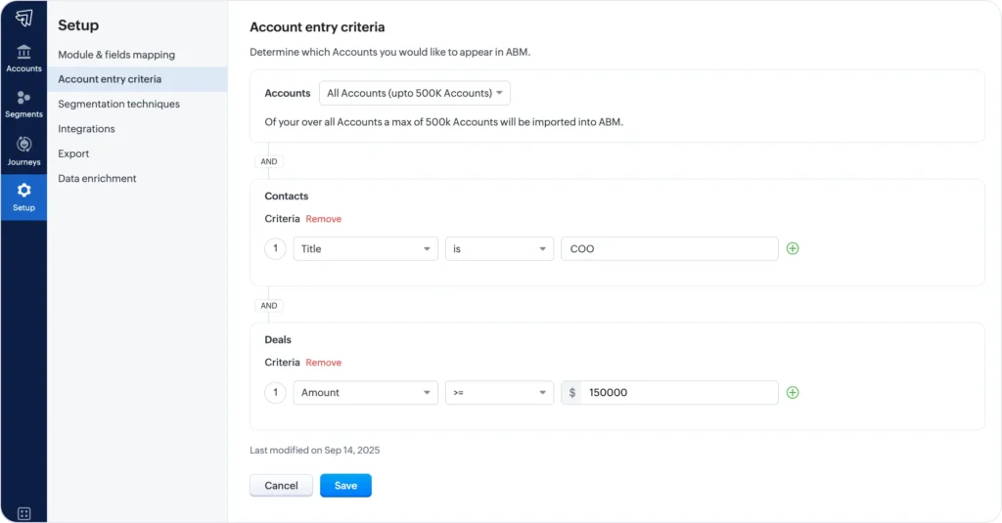This screenshot has width=1002, height=523.
Task: Click the 'Deals' section heading
Action: tap(278, 340)
